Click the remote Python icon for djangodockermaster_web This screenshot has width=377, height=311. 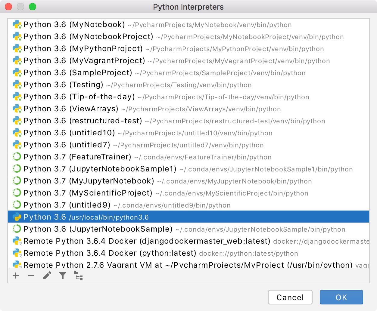(17, 241)
